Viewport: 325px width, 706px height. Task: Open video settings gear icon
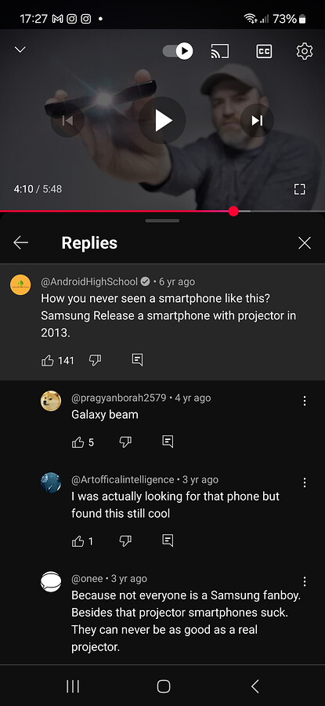[305, 51]
